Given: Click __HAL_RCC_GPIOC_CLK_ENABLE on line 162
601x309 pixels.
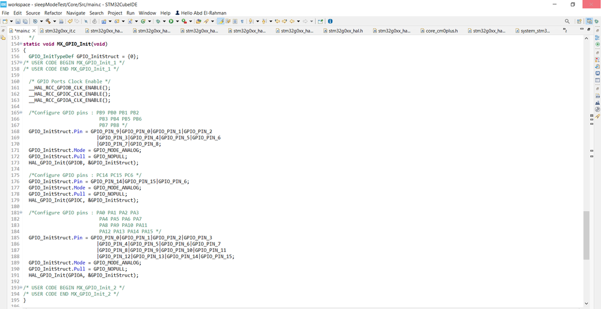Looking at the screenshot, I should coord(66,94).
